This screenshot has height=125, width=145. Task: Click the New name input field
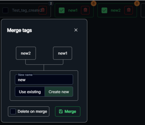tap(44, 80)
